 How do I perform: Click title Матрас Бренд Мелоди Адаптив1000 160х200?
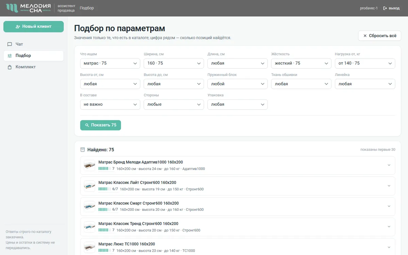pos(141,162)
